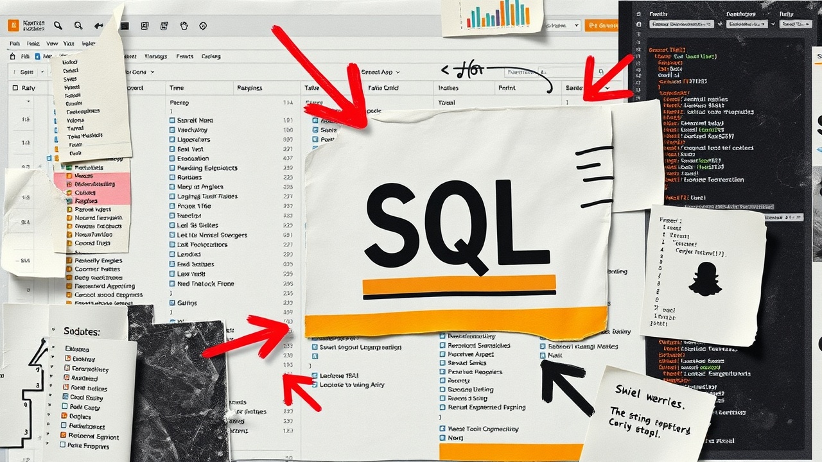Open the middle dropdown in the dark code editor header
This screenshot has width=822, height=462.
[x=746, y=24]
